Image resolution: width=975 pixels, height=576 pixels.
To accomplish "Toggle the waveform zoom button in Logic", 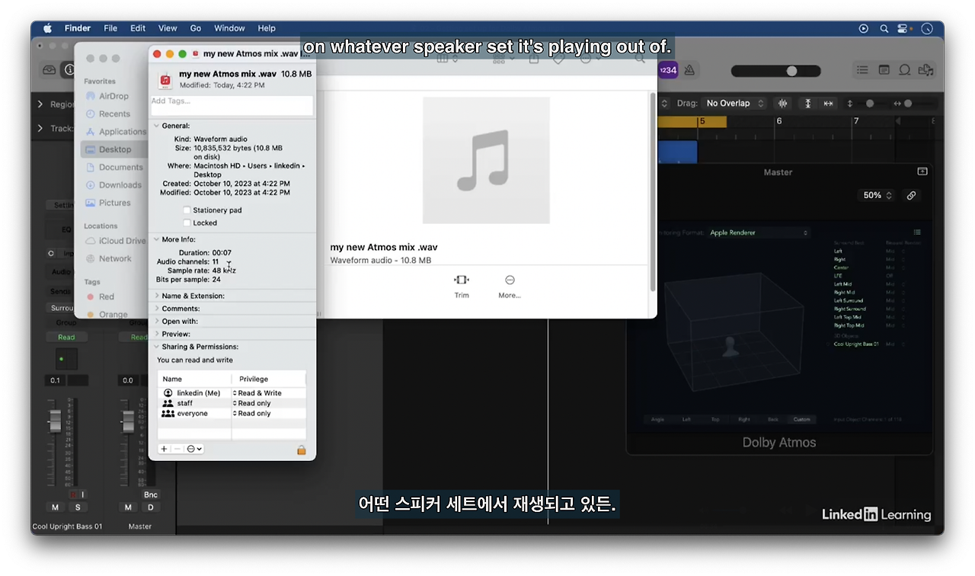I will click(782, 104).
